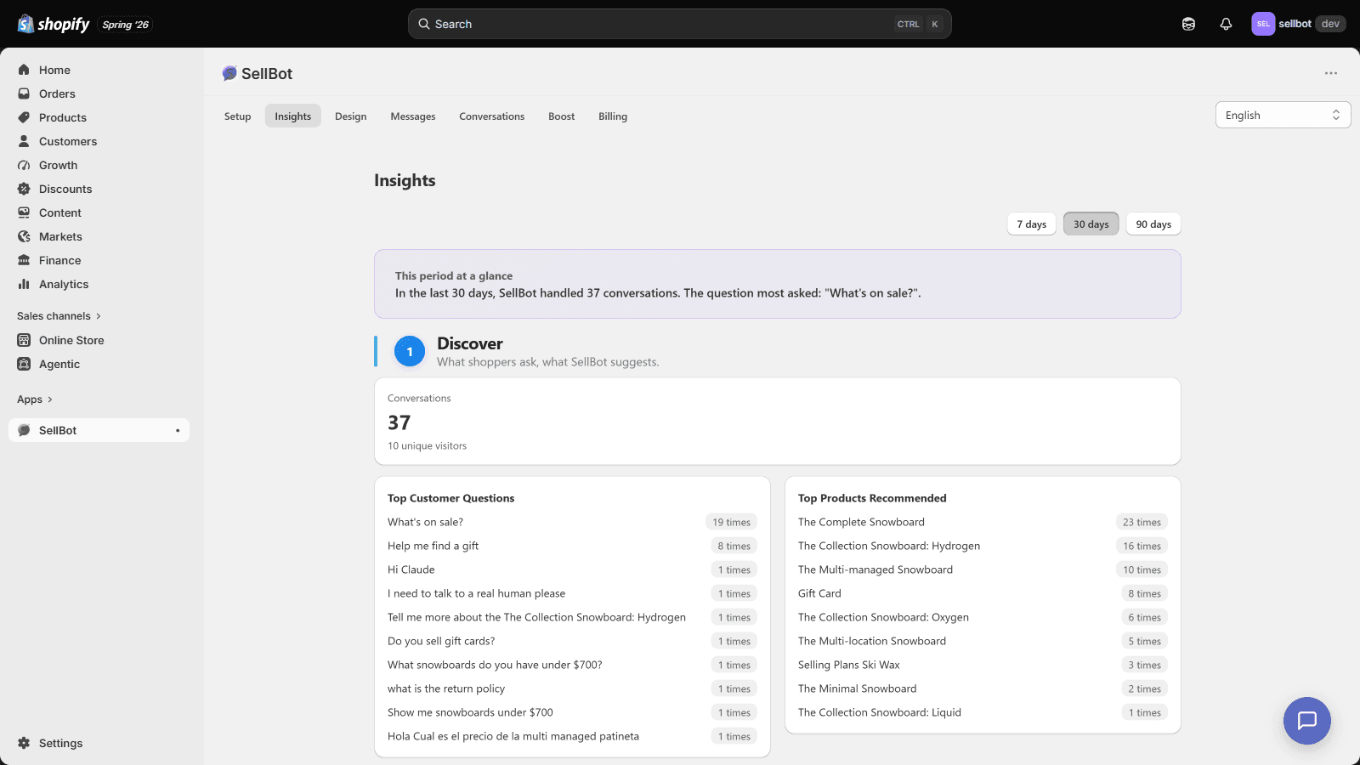
Task: Switch to the Messages tab
Action: click(x=413, y=116)
